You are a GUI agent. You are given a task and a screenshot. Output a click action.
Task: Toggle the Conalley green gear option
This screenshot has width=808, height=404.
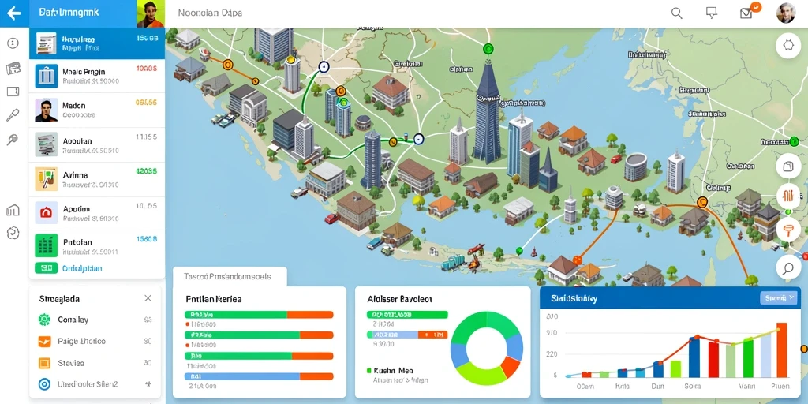tap(45, 320)
